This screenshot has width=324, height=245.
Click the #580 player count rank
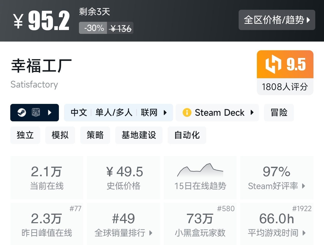click(x=226, y=209)
